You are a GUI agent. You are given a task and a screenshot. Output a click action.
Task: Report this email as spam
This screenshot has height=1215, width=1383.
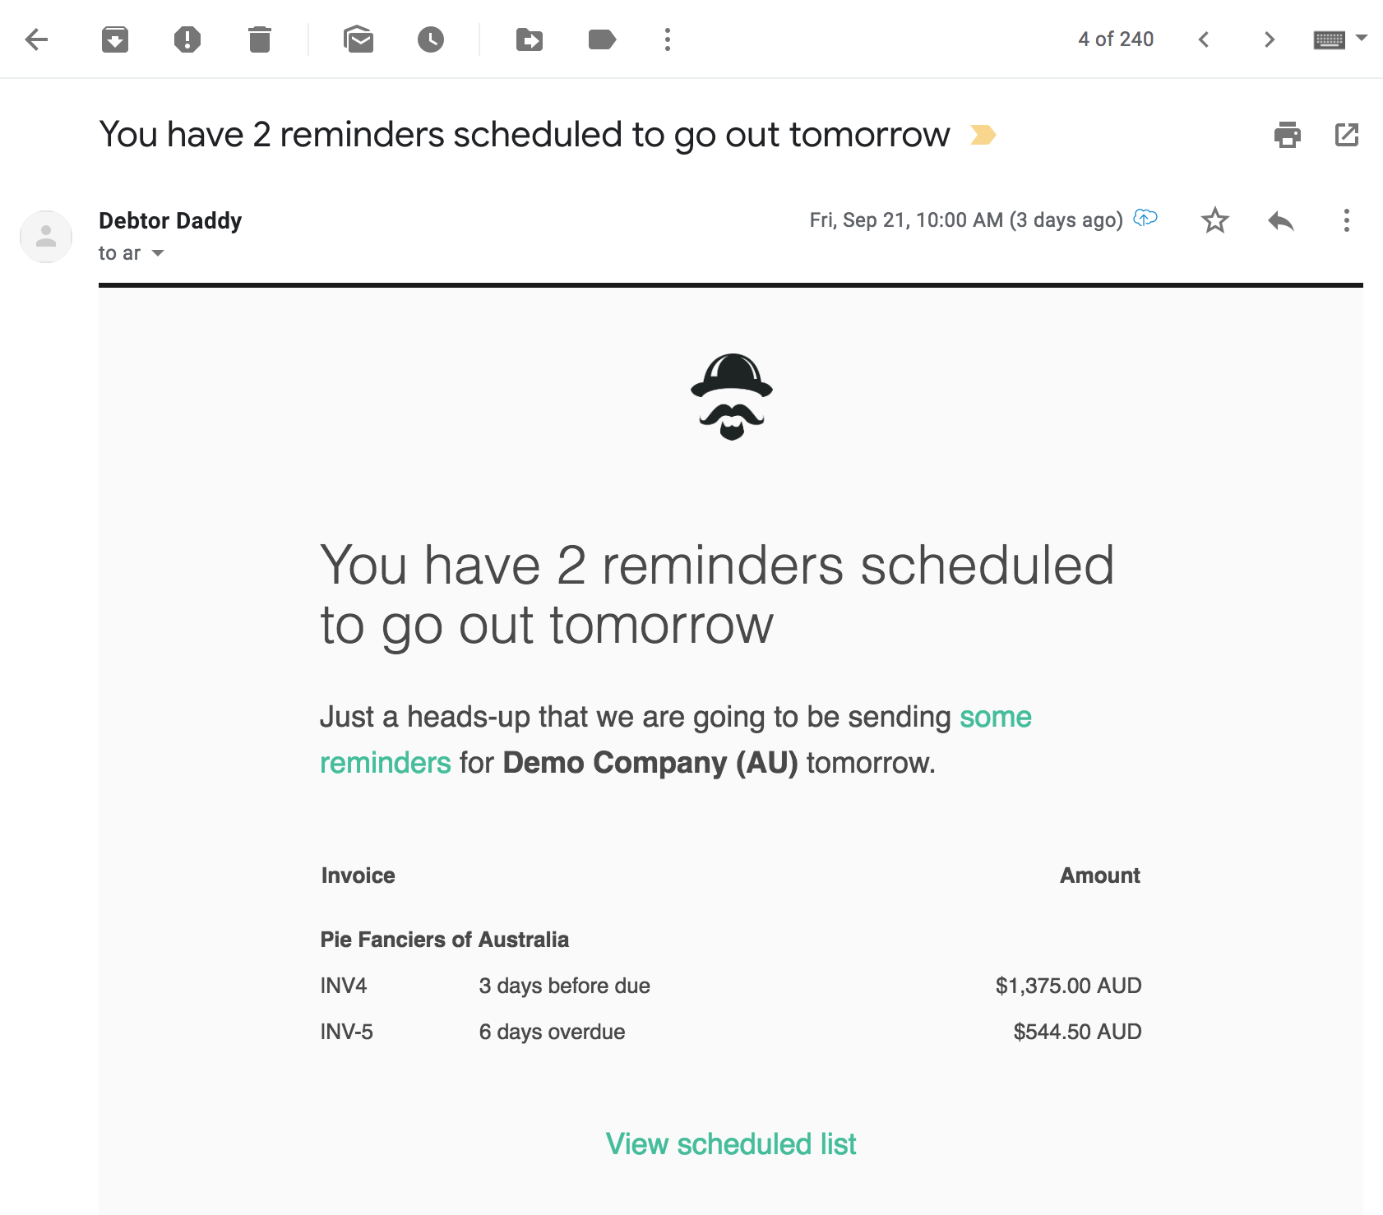pyautogui.click(x=187, y=39)
